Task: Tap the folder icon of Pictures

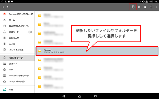Action: pyautogui.click(x=39, y=51)
